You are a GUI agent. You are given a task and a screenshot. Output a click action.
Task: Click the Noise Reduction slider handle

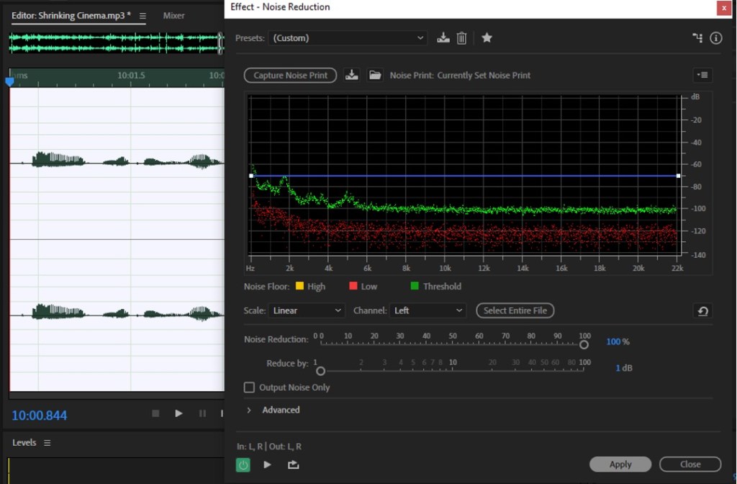click(584, 345)
